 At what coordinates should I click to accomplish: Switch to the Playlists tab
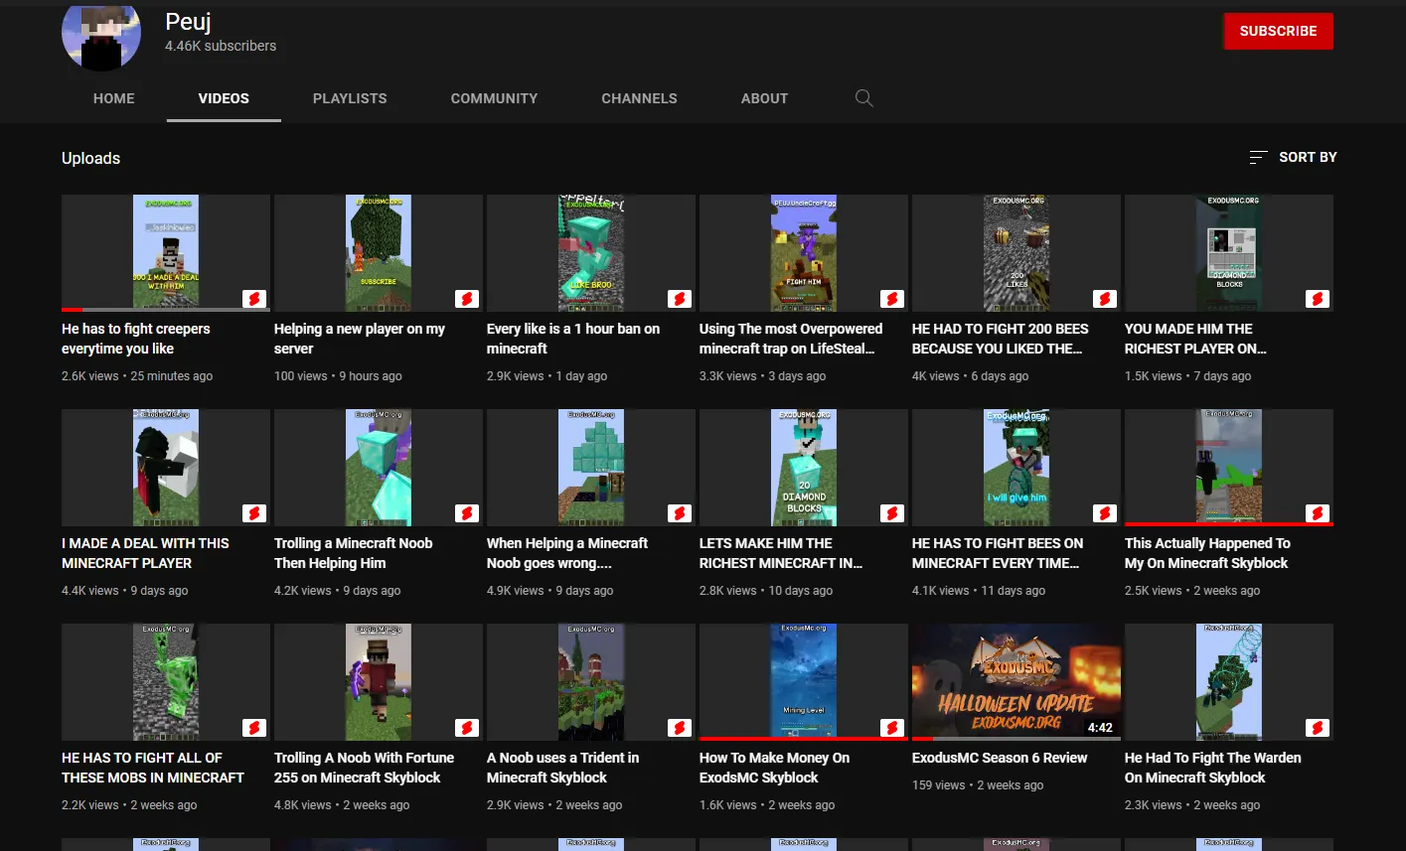[350, 98]
